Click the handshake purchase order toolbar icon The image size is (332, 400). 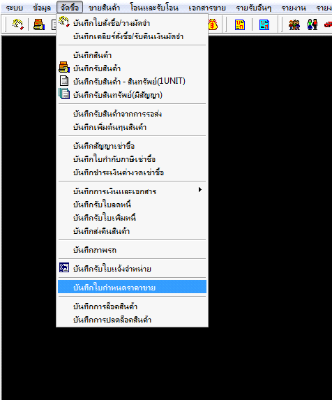point(18,24)
